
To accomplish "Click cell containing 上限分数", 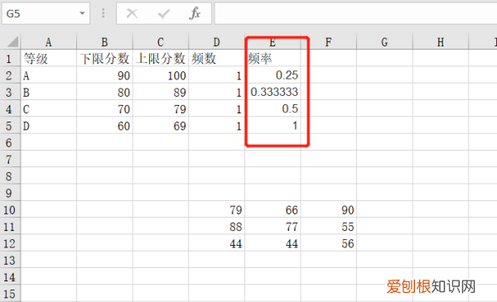I will click(x=161, y=58).
